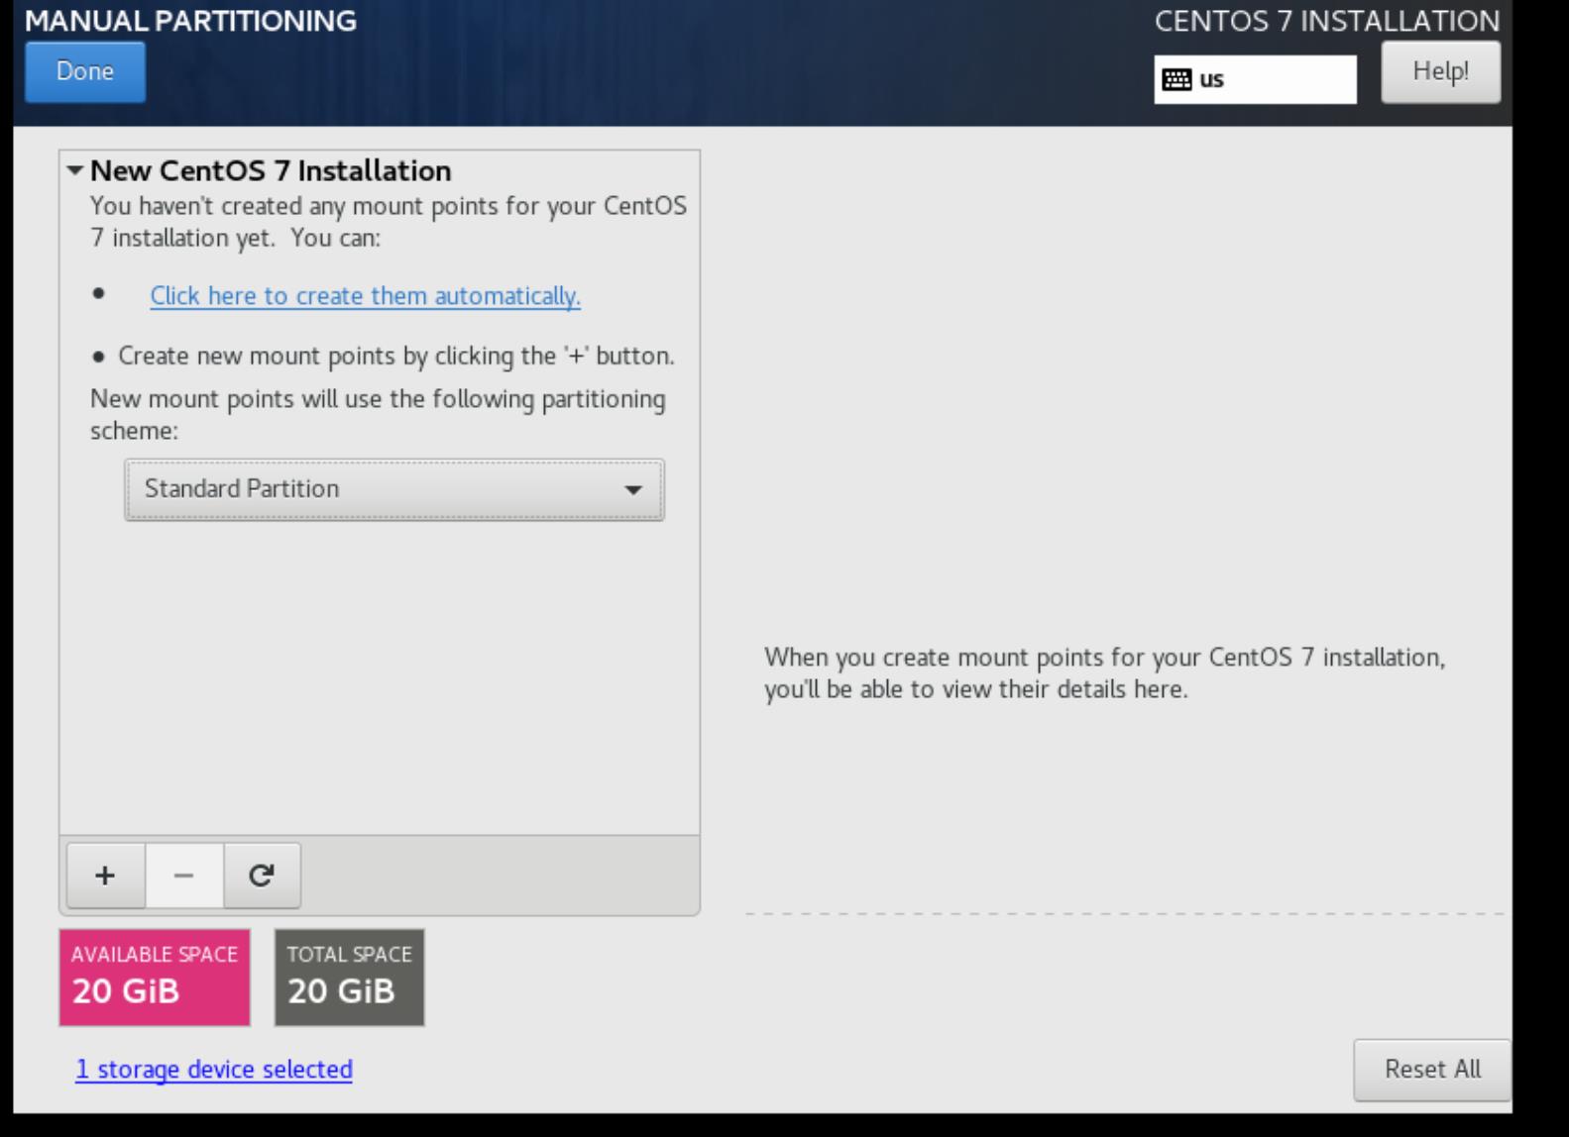This screenshot has width=1569, height=1137.
Task: Click the Done button
Action: 85,71
